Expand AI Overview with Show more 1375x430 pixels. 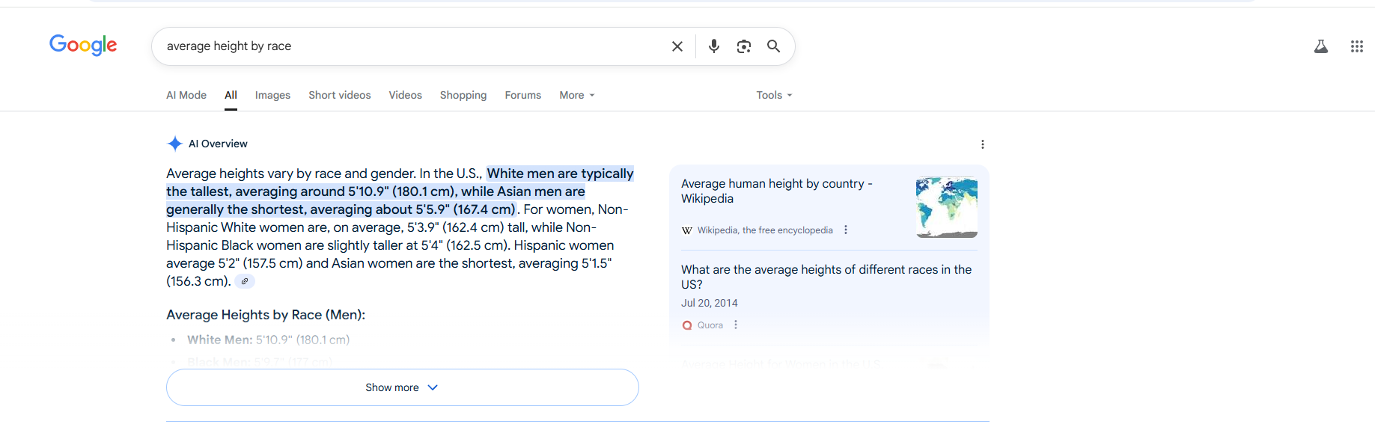[x=403, y=387]
